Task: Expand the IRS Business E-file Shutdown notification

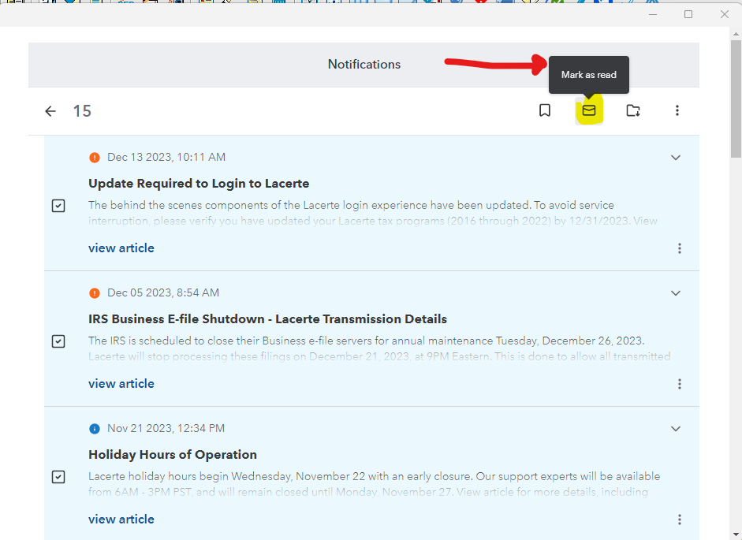Action: (x=675, y=293)
